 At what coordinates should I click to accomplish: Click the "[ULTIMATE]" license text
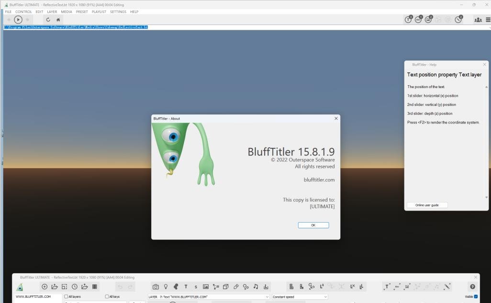322,206
